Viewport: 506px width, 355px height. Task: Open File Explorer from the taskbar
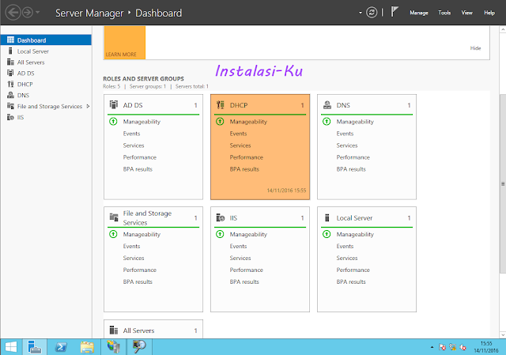[x=87, y=347]
